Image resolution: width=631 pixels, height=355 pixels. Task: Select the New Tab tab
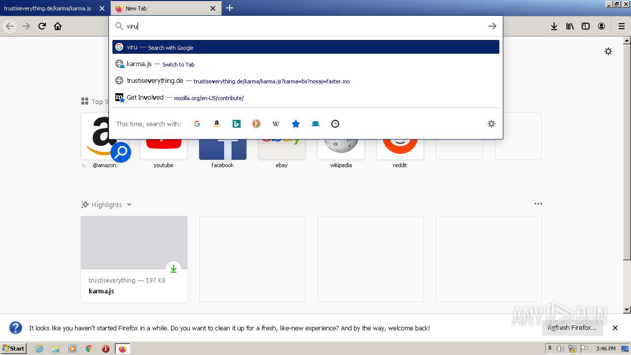point(160,8)
